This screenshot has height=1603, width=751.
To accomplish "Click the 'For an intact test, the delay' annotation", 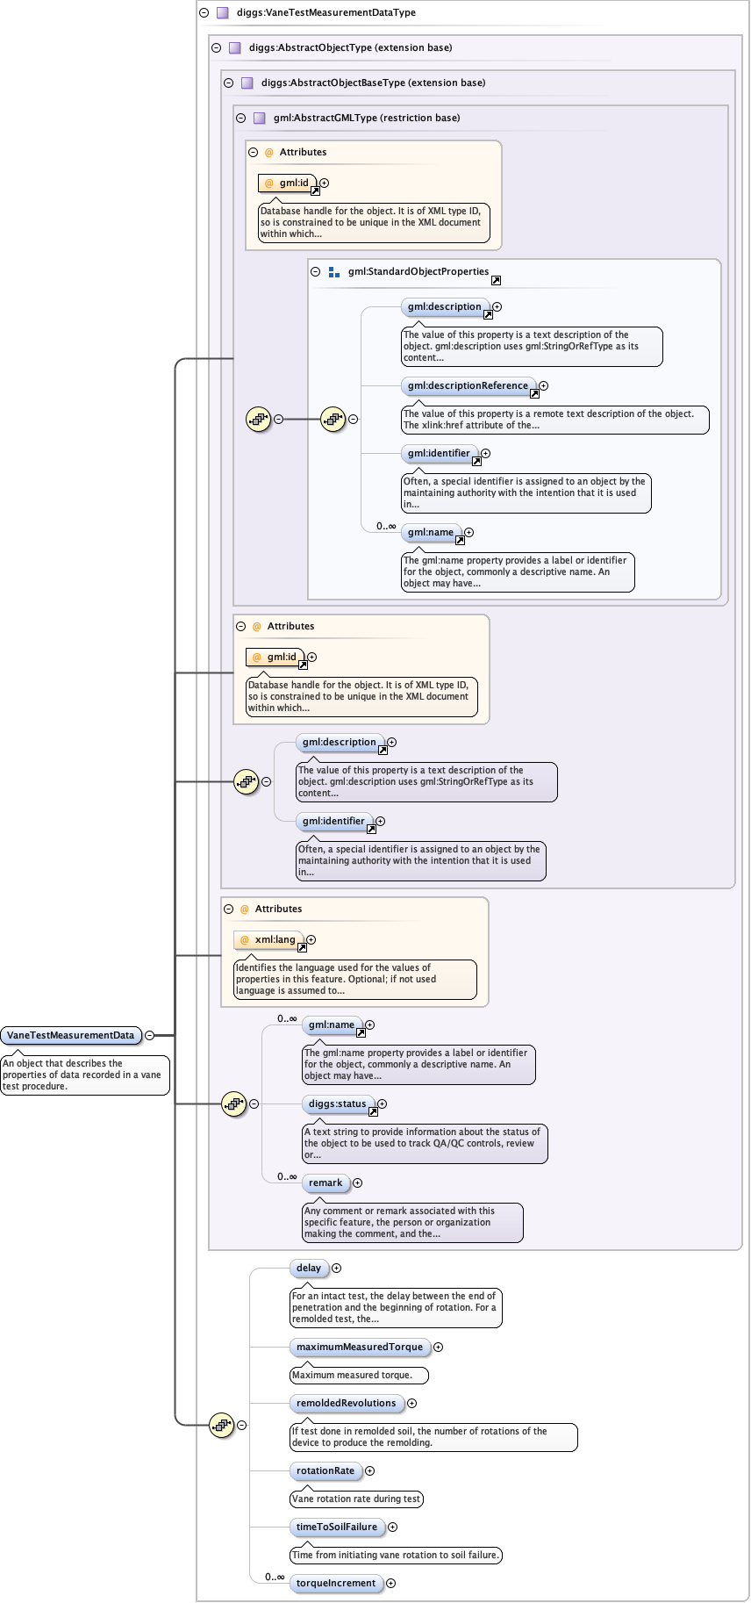I will (x=396, y=1308).
